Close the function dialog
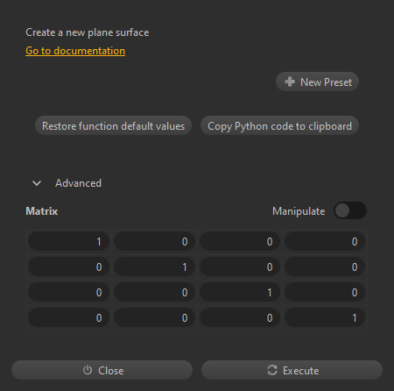The image size is (394, 391). 102,370
